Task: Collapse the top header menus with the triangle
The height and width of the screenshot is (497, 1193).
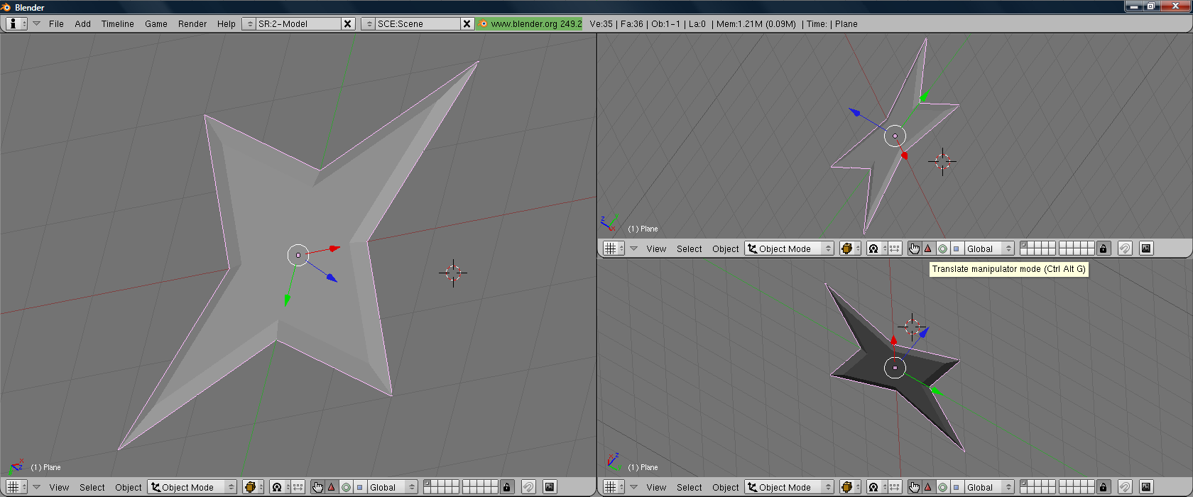Action: [36, 23]
